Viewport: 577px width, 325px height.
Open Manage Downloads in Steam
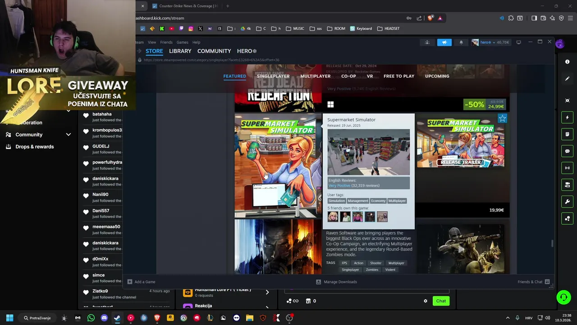(x=336, y=282)
